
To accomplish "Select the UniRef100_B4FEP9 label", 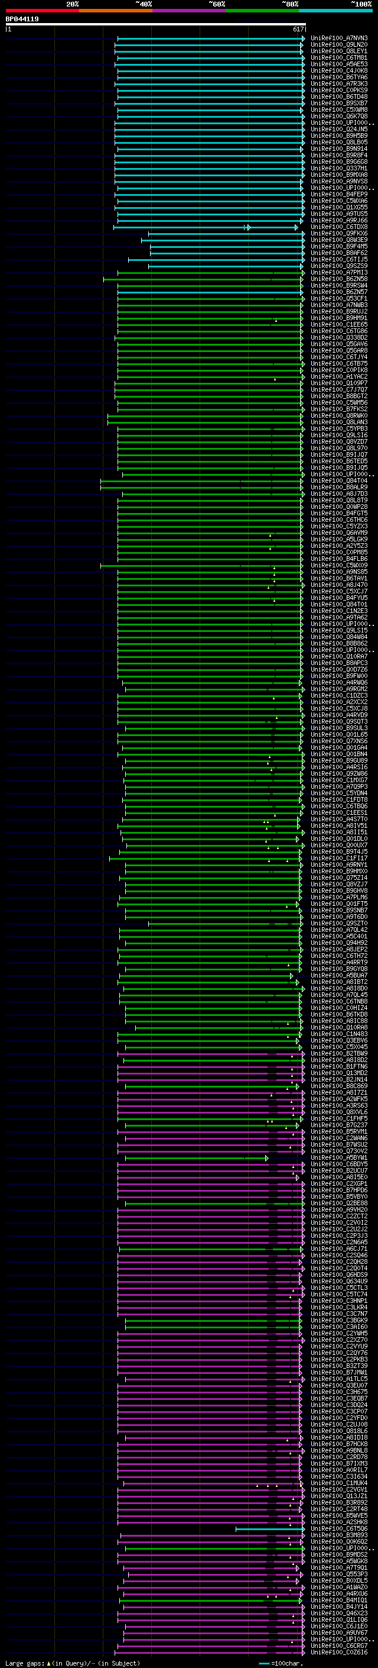I will coord(338,194).
